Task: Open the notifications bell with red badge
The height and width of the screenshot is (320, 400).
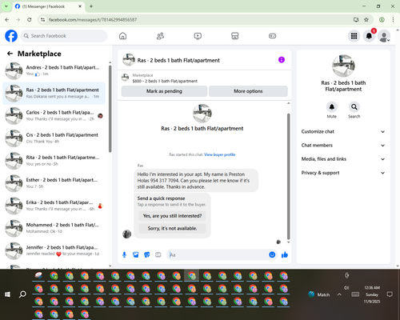Action: pyautogui.click(x=369, y=36)
